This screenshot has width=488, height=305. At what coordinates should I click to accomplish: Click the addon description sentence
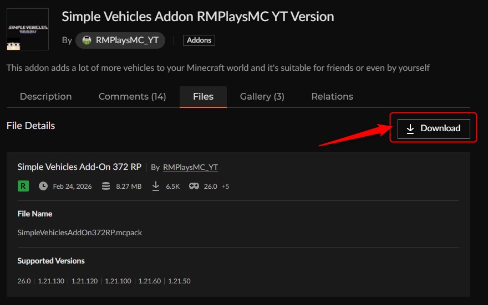(x=218, y=68)
